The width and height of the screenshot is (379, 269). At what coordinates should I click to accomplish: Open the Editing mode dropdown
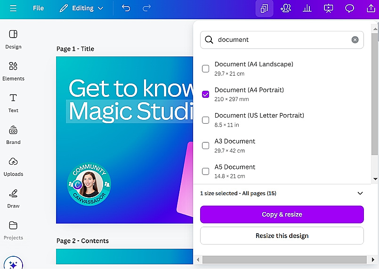(81, 8)
